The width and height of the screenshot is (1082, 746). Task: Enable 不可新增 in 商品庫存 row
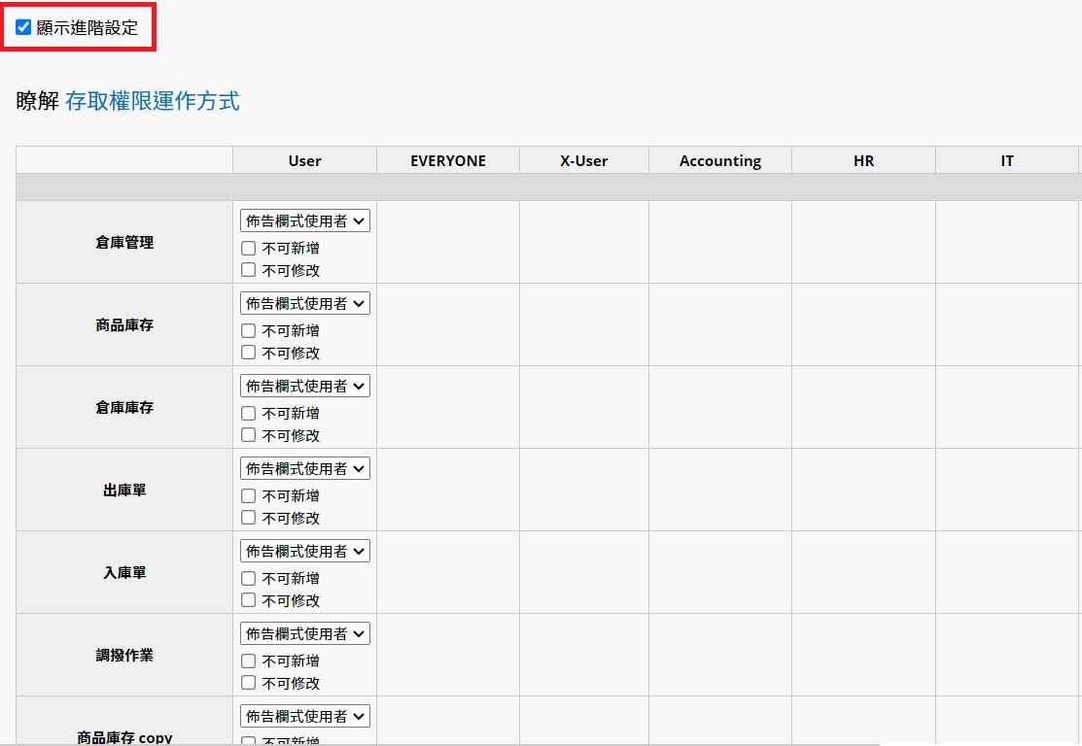pyautogui.click(x=249, y=331)
